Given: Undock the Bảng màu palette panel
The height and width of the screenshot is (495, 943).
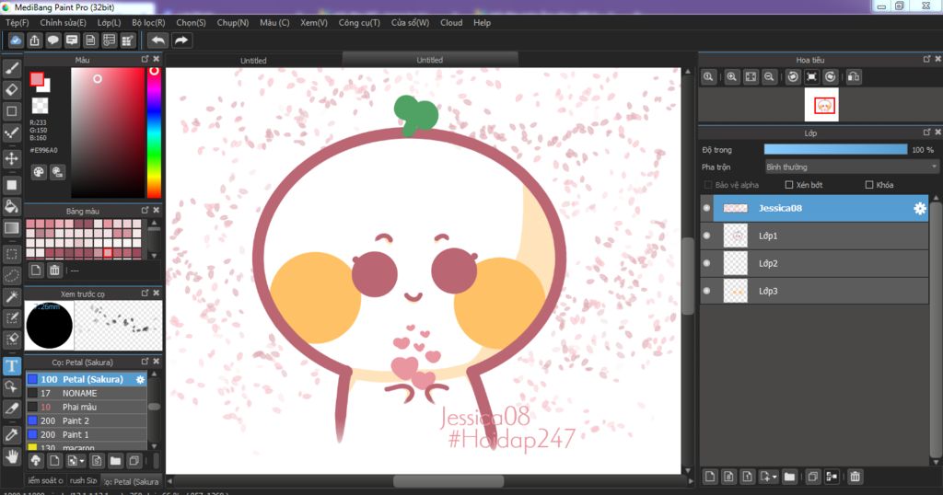Looking at the screenshot, I should pos(145,211).
